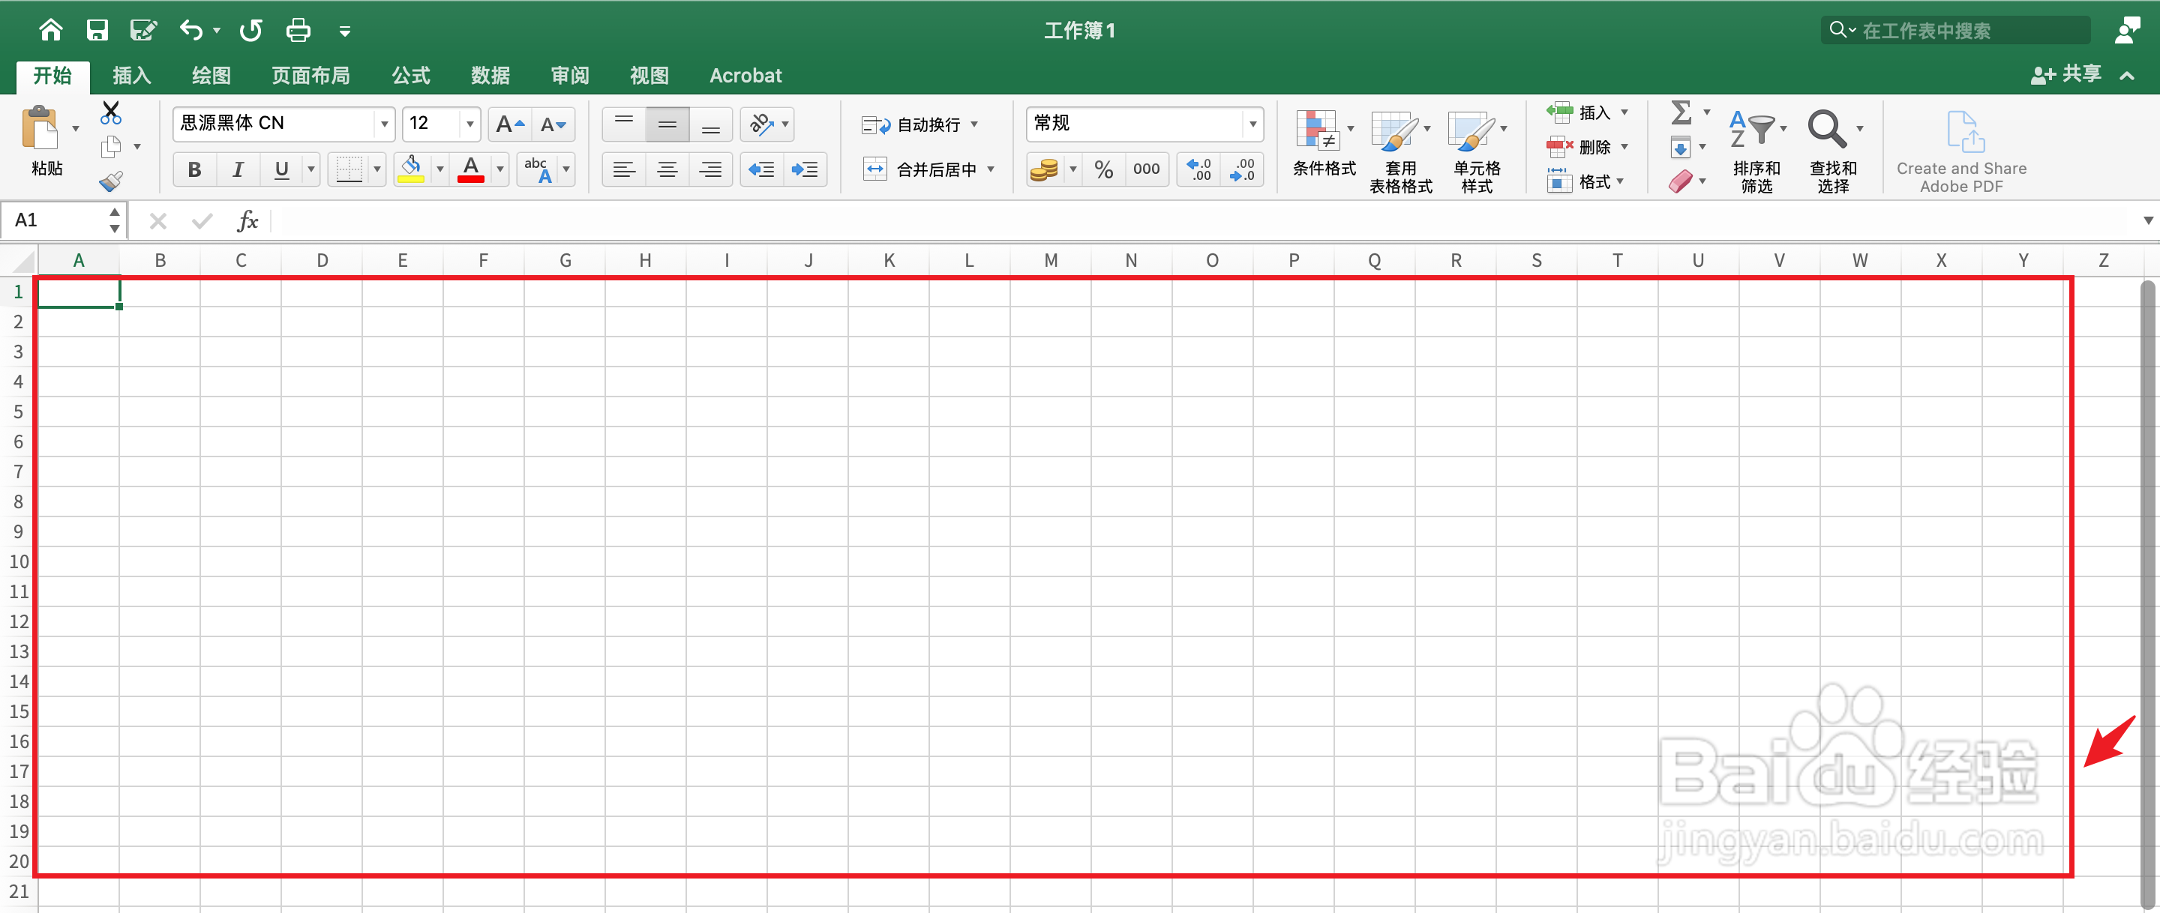Click the percent style icon
This screenshot has width=2160, height=913.
pos(1103,170)
